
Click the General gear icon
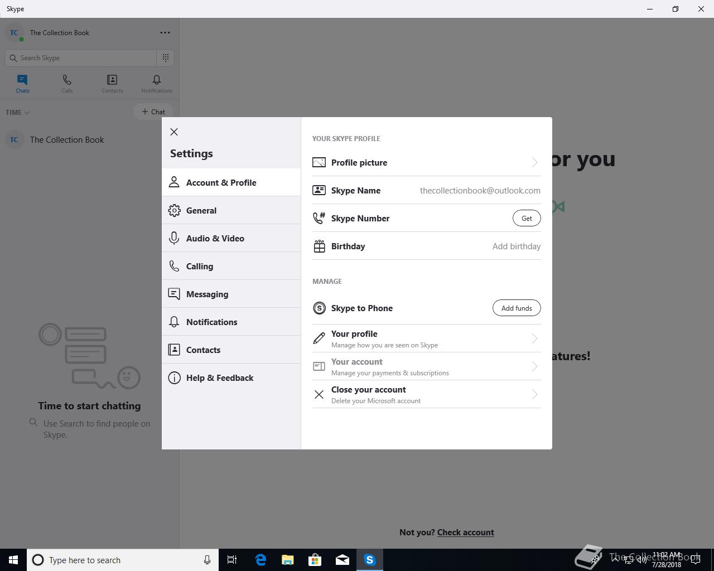point(174,210)
